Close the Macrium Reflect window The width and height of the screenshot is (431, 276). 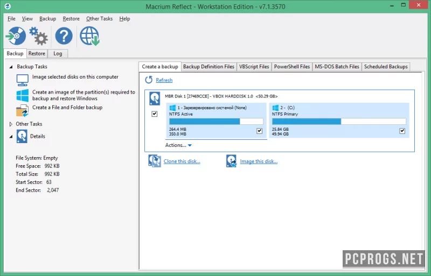pos(419,5)
